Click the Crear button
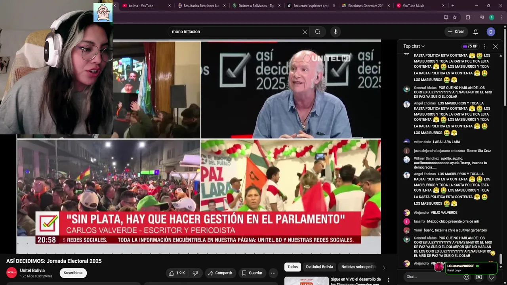The width and height of the screenshot is (507, 285). coord(456,32)
